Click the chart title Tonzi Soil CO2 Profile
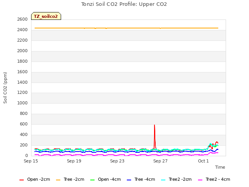Screen dimensions: 249x187 pos(124,4)
